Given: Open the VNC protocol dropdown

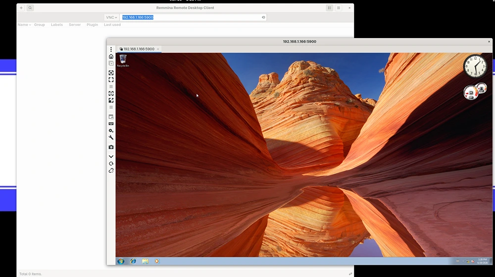Looking at the screenshot, I should click(x=111, y=17).
